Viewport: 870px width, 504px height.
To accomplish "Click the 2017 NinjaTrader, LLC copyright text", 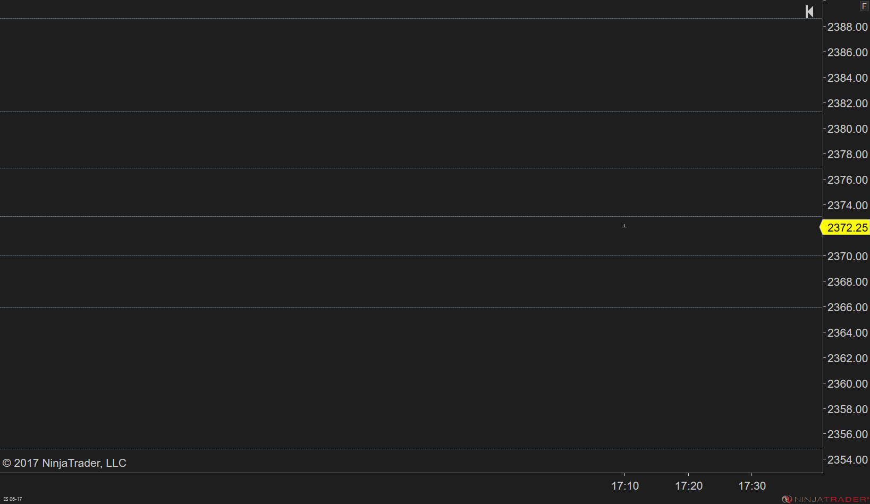I will click(64, 463).
